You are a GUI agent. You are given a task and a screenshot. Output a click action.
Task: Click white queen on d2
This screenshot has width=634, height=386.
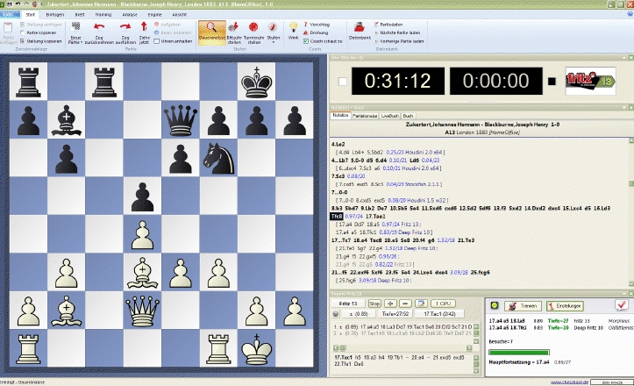pyautogui.click(x=142, y=311)
